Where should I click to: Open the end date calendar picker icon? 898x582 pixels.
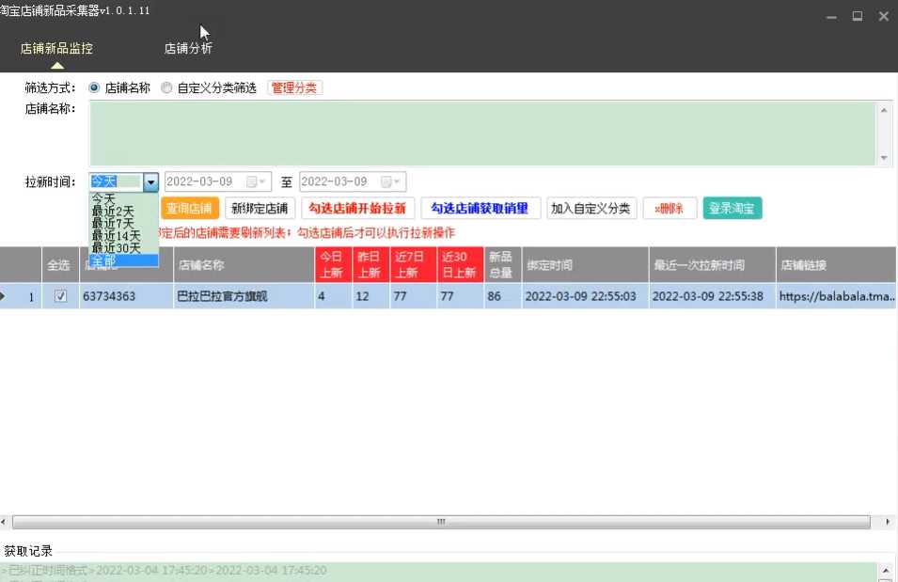click(387, 181)
